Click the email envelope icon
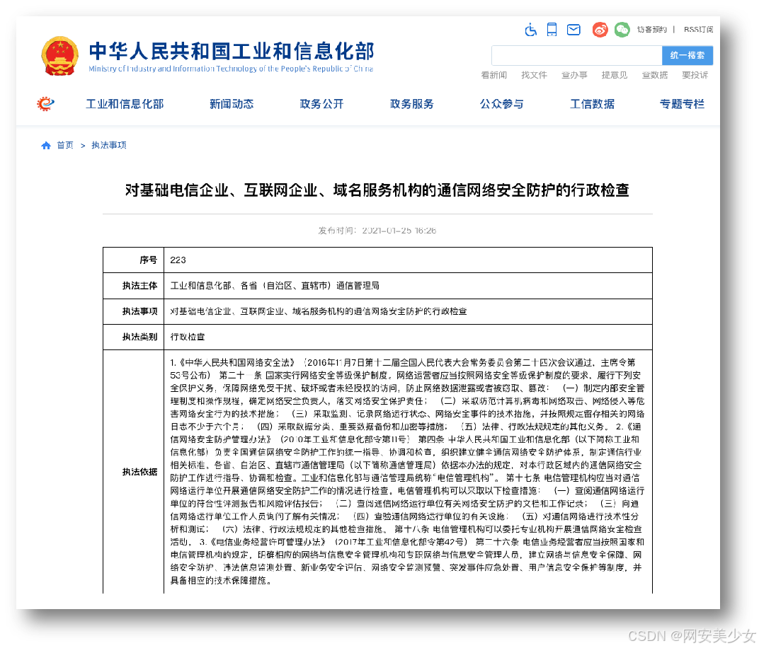This screenshot has height=648, width=759. click(x=573, y=30)
